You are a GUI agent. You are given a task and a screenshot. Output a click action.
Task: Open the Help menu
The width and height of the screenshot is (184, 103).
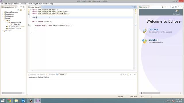point(51,4)
